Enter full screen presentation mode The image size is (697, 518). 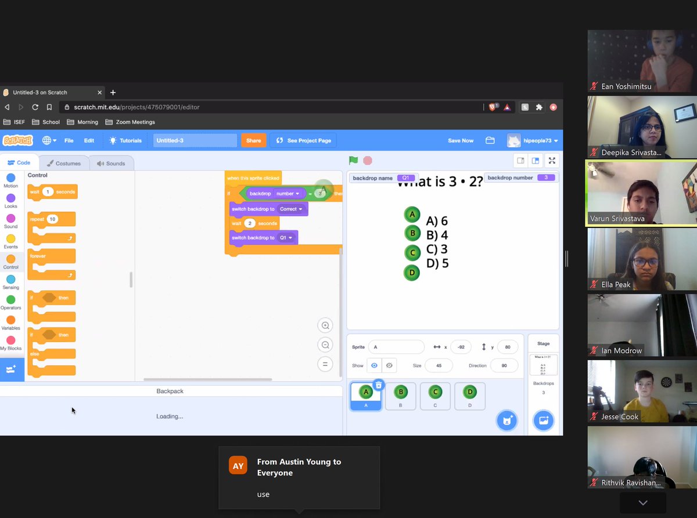[x=552, y=161]
